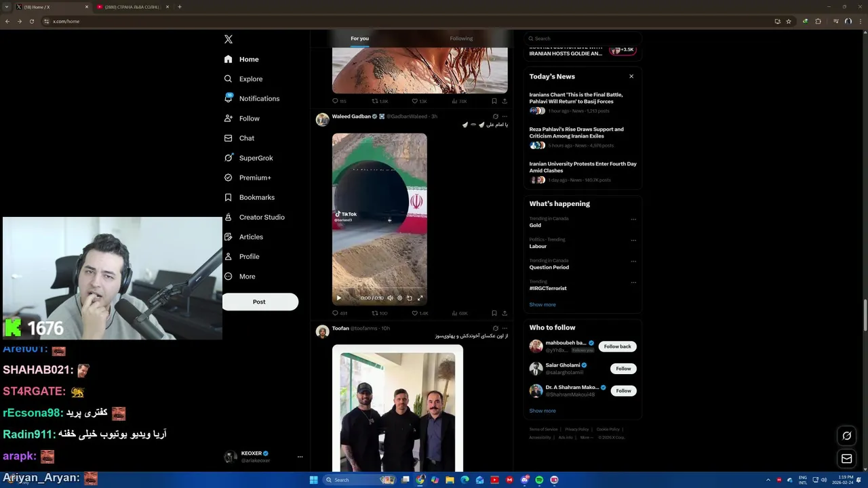Open Toofan's photo of three men
The height and width of the screenshot is (488, 868).
coord(397,407)
